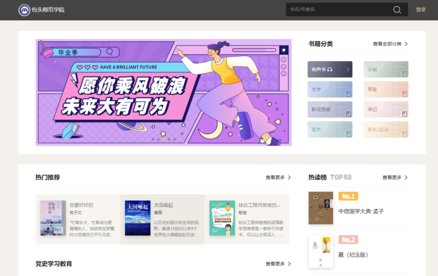
Task: Open the 大国崛起 book cover thumbnail
Action: pyautogui.click(x=137, y=218)
